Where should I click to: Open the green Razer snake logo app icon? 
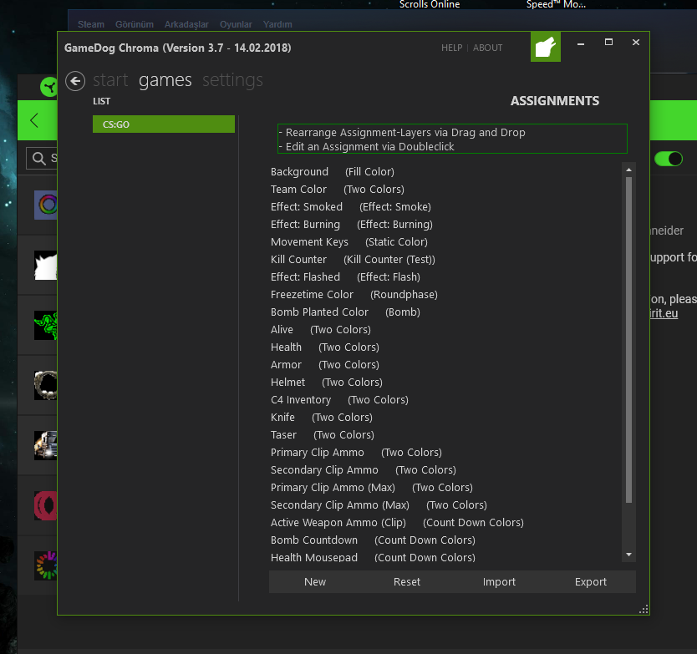[x=46, y=325]
